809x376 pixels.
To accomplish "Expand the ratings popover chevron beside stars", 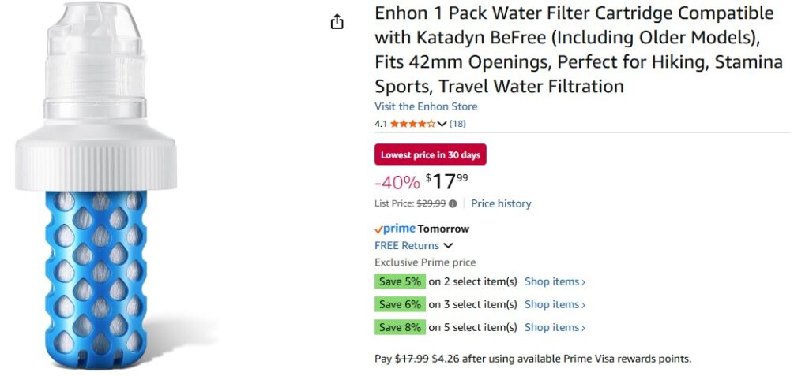I will (x=442, y=124).
